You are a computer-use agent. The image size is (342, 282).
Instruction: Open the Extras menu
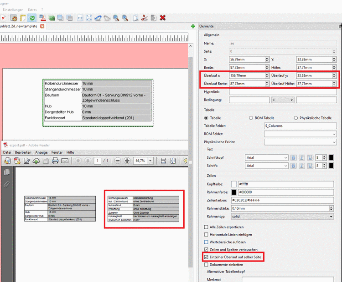click(32, 10)
